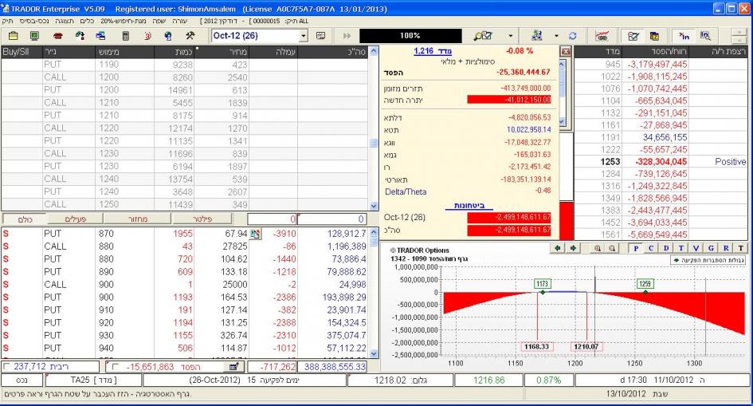753x406 pixels.
Task: Zoom out on the profit/loss graph
Action: (613, 249)
